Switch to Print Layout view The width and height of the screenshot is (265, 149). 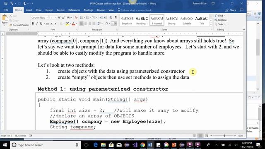pyautogui.click(x=200, y=136)
